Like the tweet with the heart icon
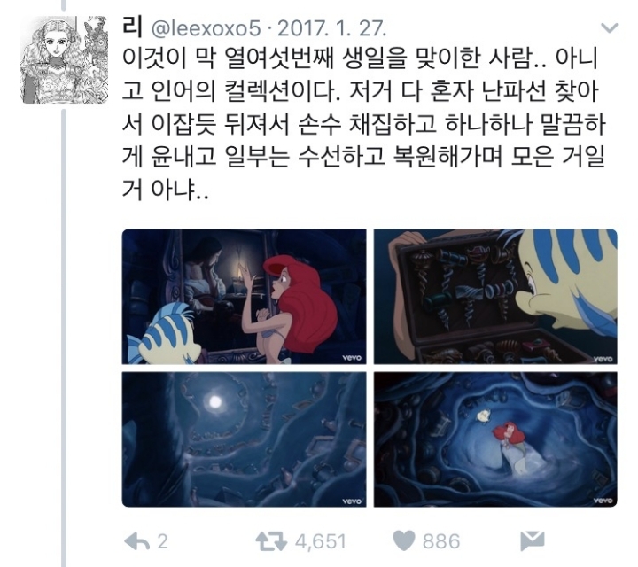 404,541
